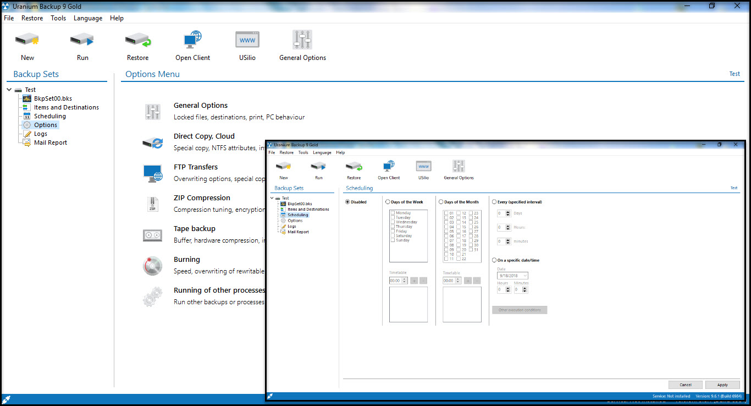
Task: Collapse the Test node in the large window's tree
Action: click(x=9, y=90)
